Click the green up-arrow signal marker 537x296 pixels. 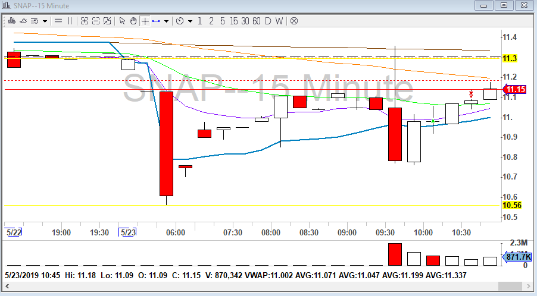[433, 121]
